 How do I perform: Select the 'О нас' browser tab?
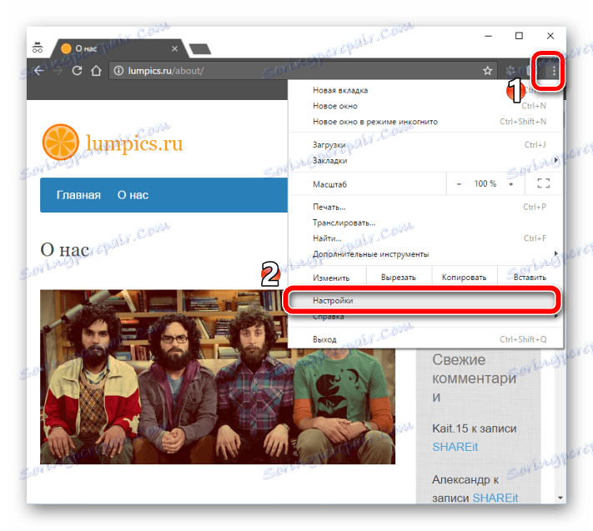(119, 48)
